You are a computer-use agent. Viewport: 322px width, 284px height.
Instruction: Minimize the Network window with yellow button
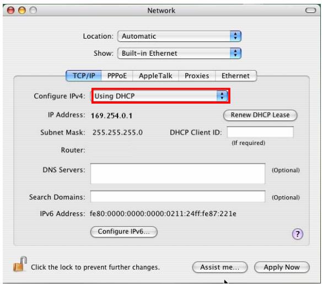tap(22, 10)
